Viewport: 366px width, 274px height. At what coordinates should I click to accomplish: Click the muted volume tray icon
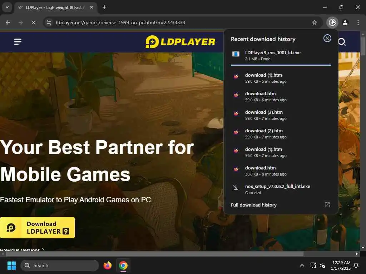(x=322, y=265)
